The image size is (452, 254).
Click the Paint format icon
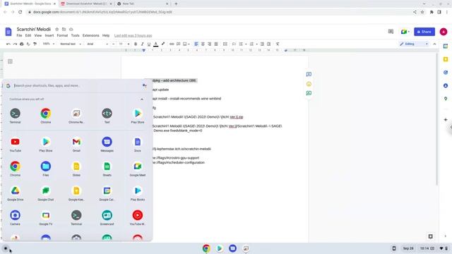[x=35, y=44]
